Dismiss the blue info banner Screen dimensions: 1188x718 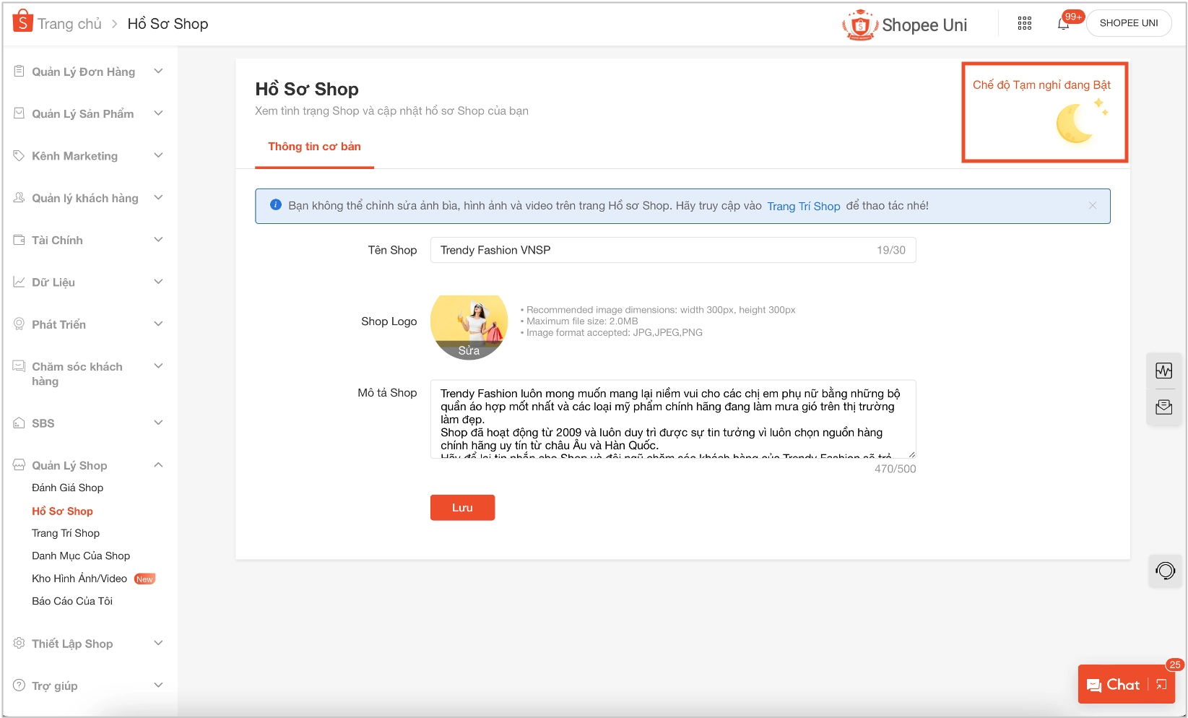pos(1093,206)
